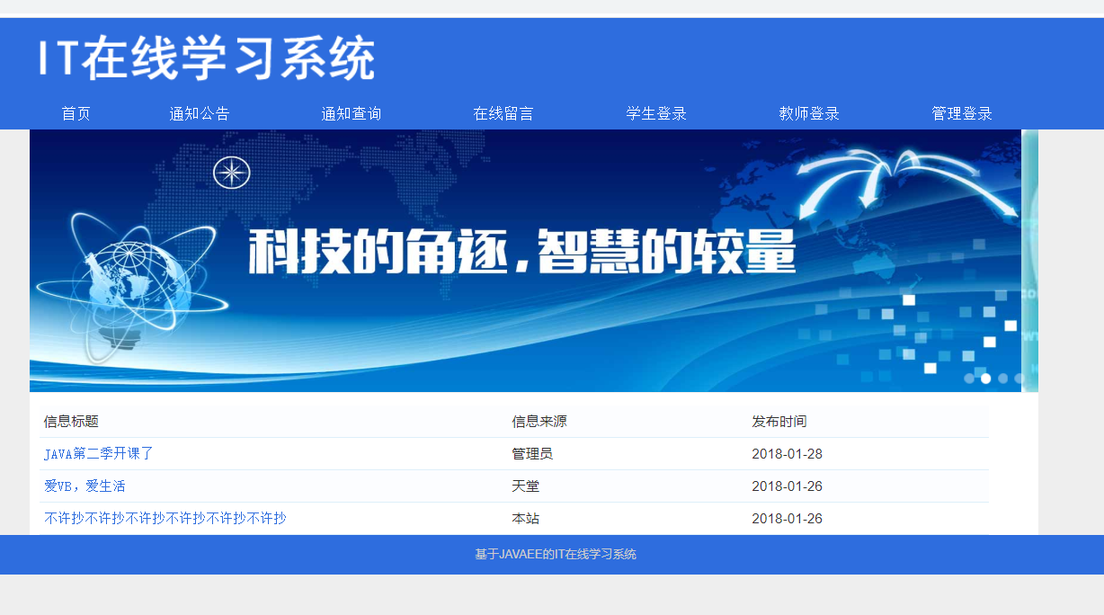
Task: Select the active white carousel dot
Action: coord(985,379)
